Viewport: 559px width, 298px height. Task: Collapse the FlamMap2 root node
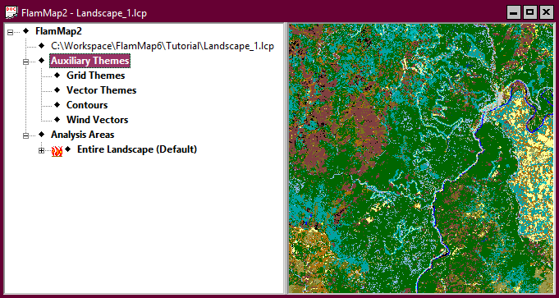(10, 32)
